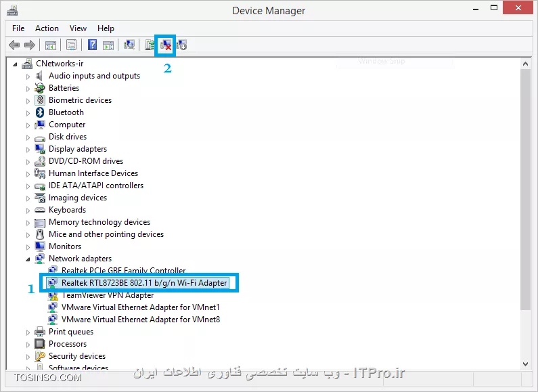Click the Processors chip icon

pos(40,344)
